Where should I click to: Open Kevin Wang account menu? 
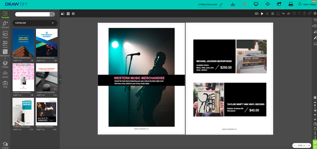(x=307, y=4)
